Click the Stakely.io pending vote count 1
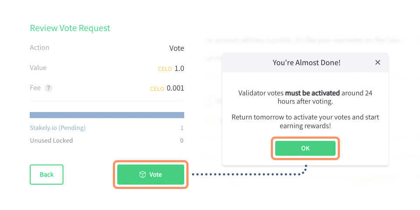Image resolution: width=420 pixels, height=210 pixels. (x=182, y=128)
